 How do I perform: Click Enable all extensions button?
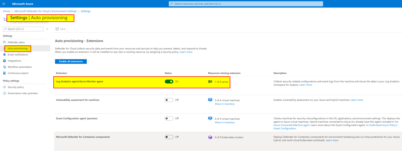[x=71, y=61]
